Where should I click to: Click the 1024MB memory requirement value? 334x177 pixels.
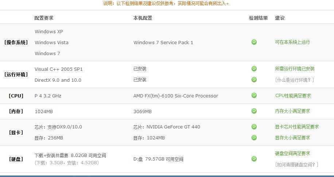[44, 112]
